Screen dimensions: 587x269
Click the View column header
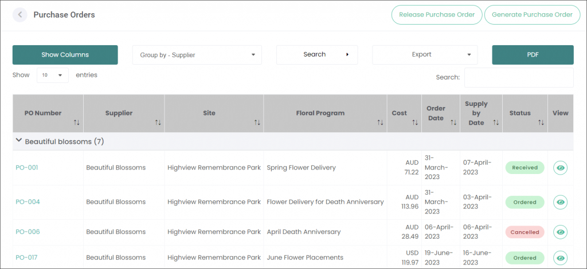coord(561,113)
